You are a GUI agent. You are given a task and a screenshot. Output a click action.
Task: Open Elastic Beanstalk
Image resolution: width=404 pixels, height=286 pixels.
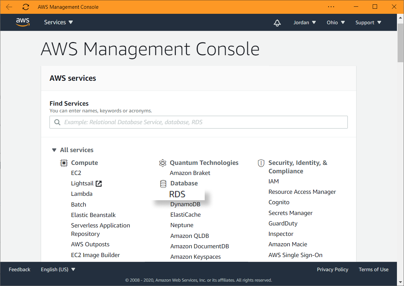[93, 215]
